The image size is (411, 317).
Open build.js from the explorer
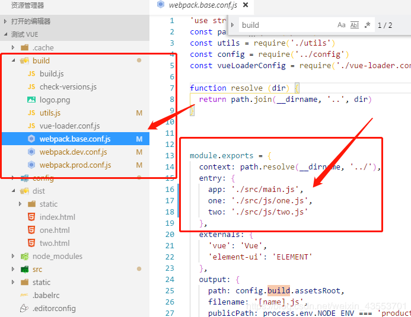[x=52, y=74]
